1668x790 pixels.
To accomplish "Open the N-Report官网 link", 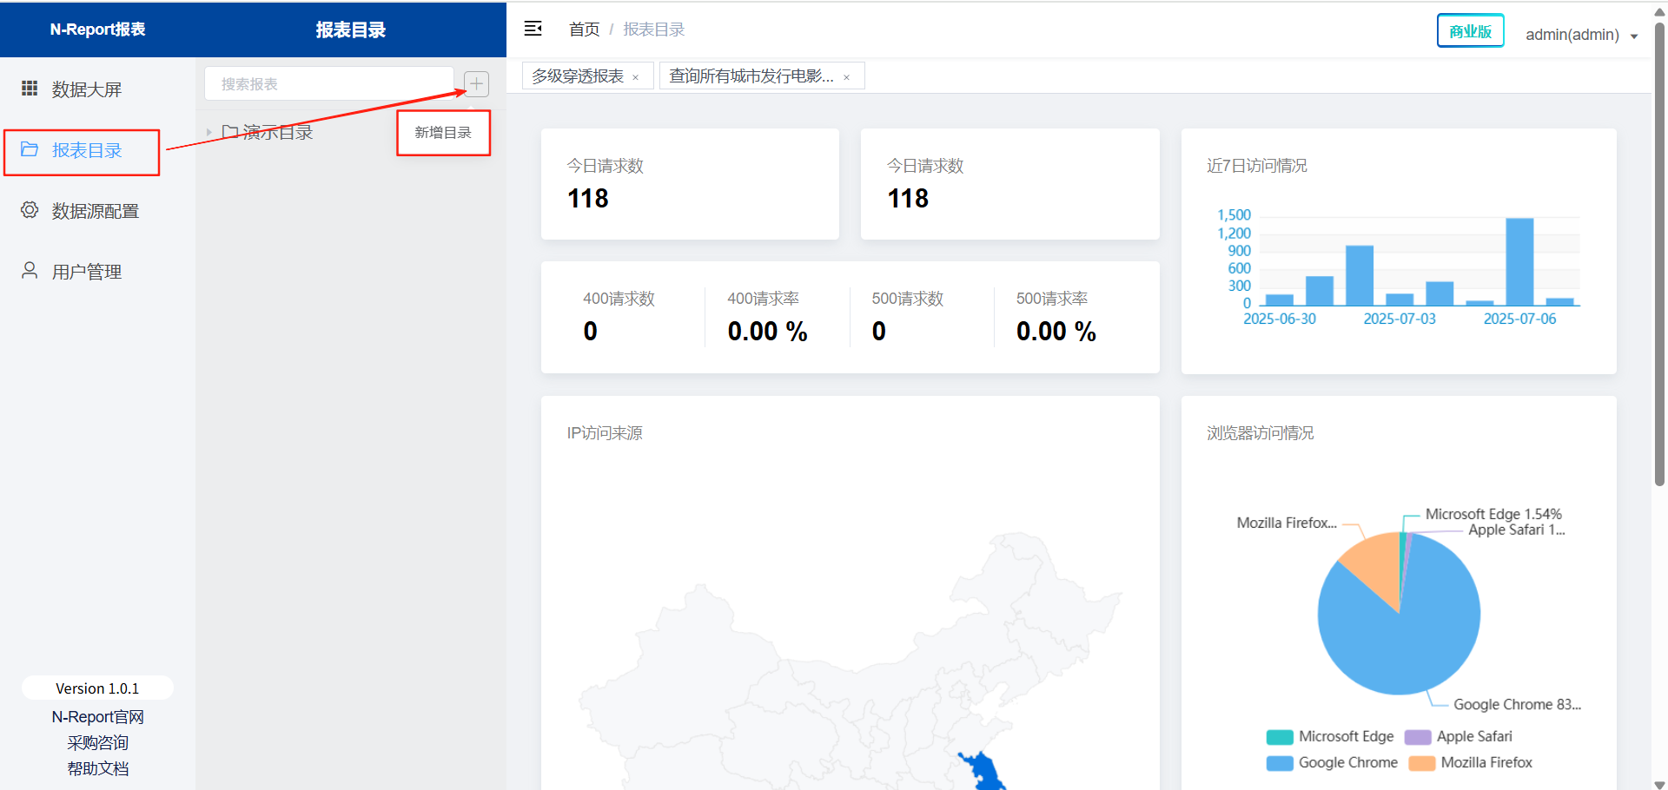I will [x=97, y=717].
